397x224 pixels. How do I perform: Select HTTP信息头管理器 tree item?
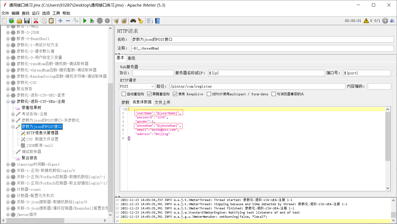(x=42, y=133)
